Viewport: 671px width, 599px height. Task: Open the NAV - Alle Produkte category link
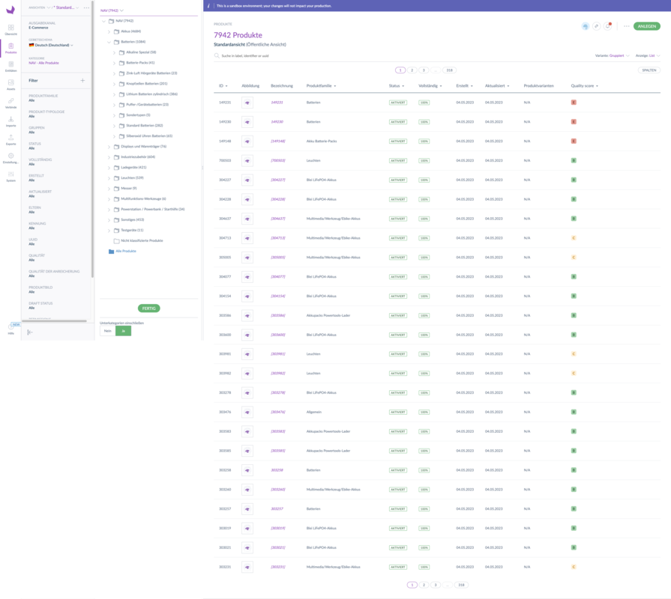point(43,63)
